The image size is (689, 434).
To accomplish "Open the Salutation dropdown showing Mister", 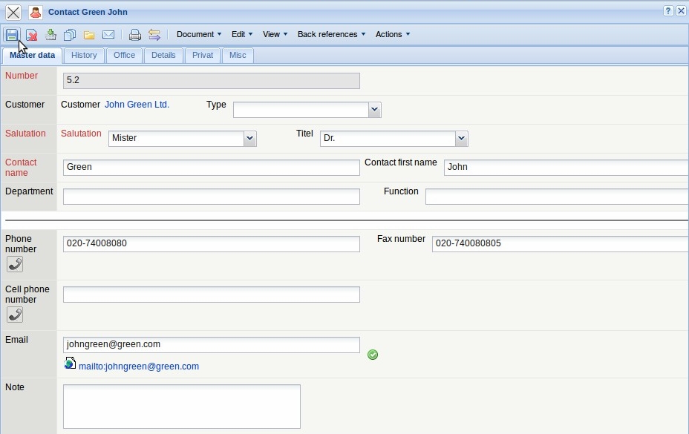I will 249,139.
